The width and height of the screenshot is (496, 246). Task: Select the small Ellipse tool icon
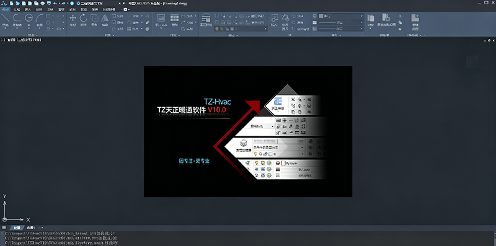pos(48,22)
